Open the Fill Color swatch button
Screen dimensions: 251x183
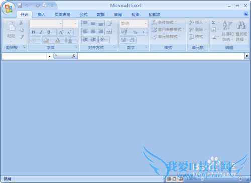[x=46, y=40]
